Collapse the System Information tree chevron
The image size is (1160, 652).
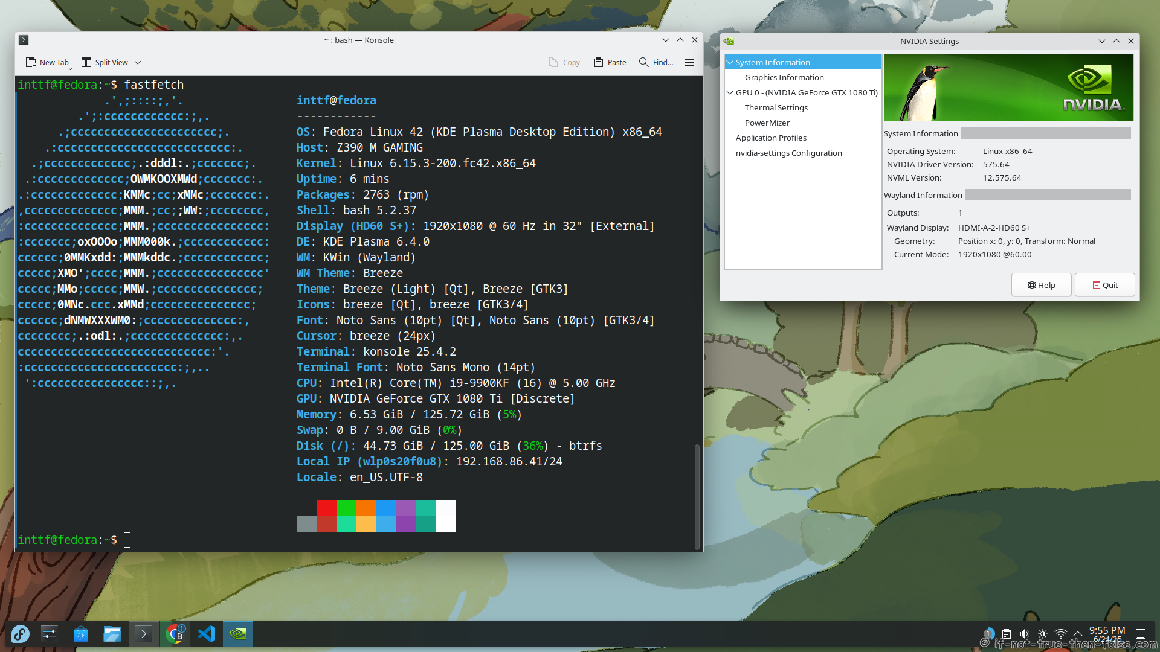(730, 62)
